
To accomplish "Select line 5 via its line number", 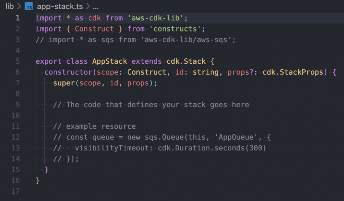I will click(x=17, y=61).
